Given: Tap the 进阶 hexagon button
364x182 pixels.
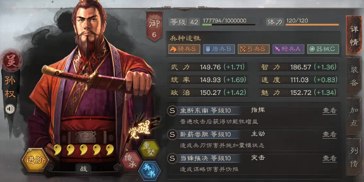Looking at the screenshot, I should (x=35, y=160).
